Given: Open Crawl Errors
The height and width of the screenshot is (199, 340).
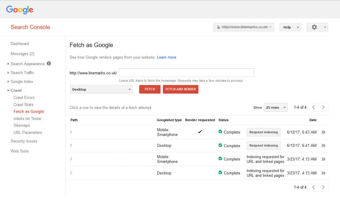Looking at the screenshot, I should pos(24,98).
